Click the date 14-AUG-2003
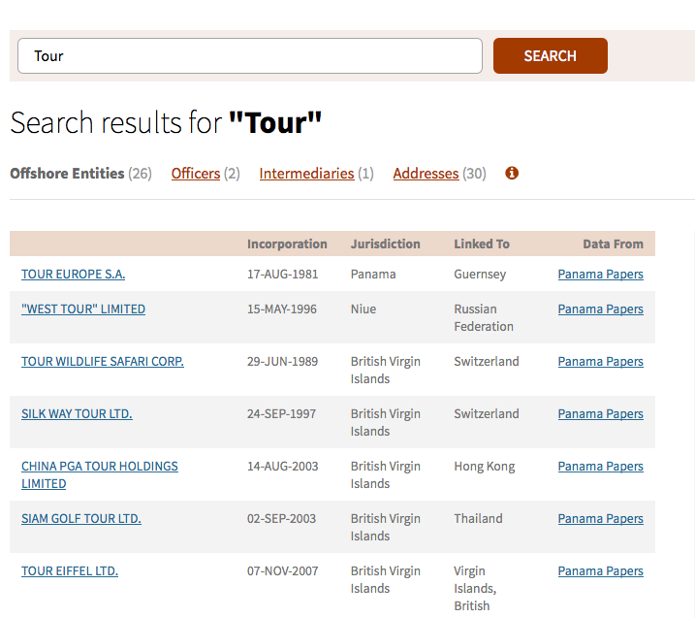 pos(282,466)
